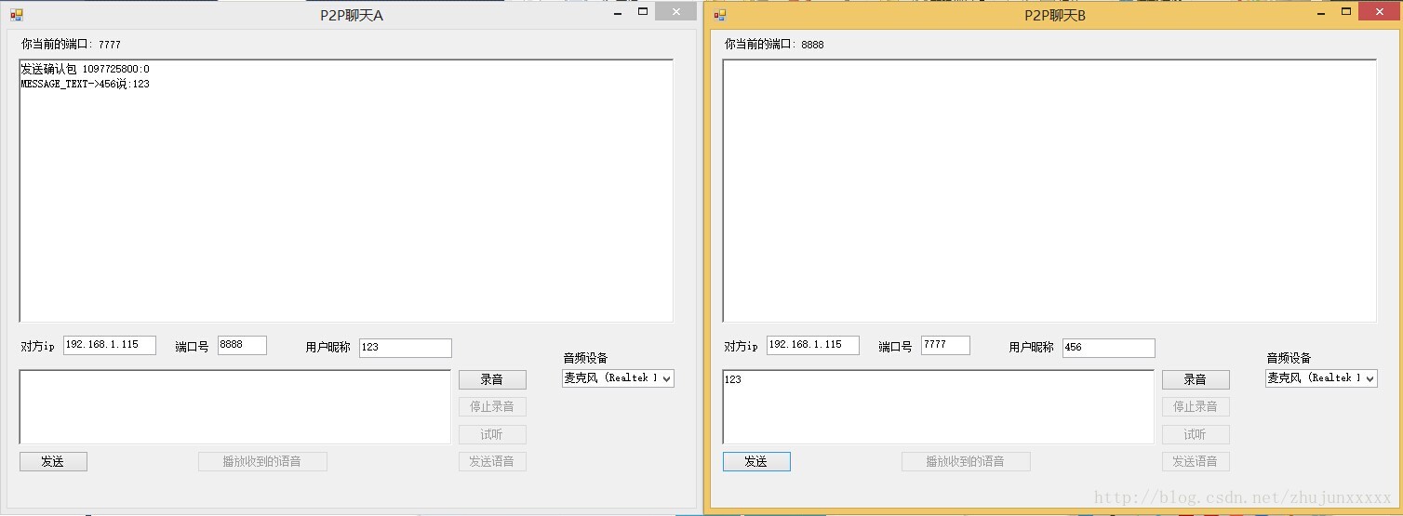1403x516 pixels.
Task: Click 停止录音 in P2P聊天B window
Action: tap(1196, 406)
